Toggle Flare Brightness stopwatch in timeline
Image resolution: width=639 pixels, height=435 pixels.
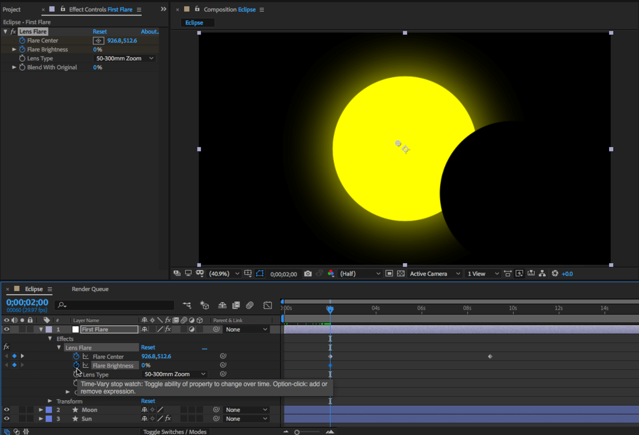click(x=76, y=365)
